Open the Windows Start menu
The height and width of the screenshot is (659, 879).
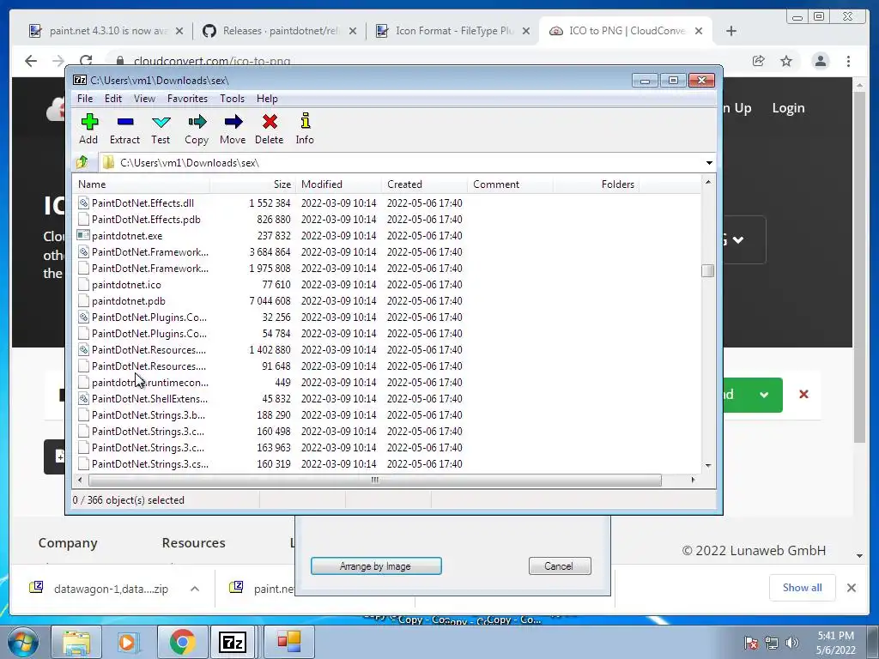[22, 642]
